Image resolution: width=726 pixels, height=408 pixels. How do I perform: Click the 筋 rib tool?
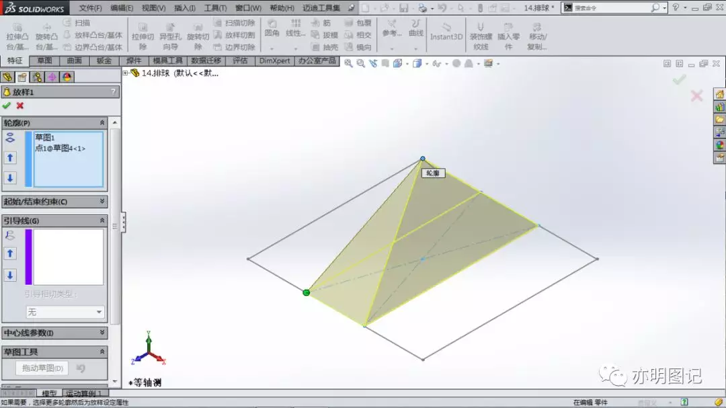point(321,23)
